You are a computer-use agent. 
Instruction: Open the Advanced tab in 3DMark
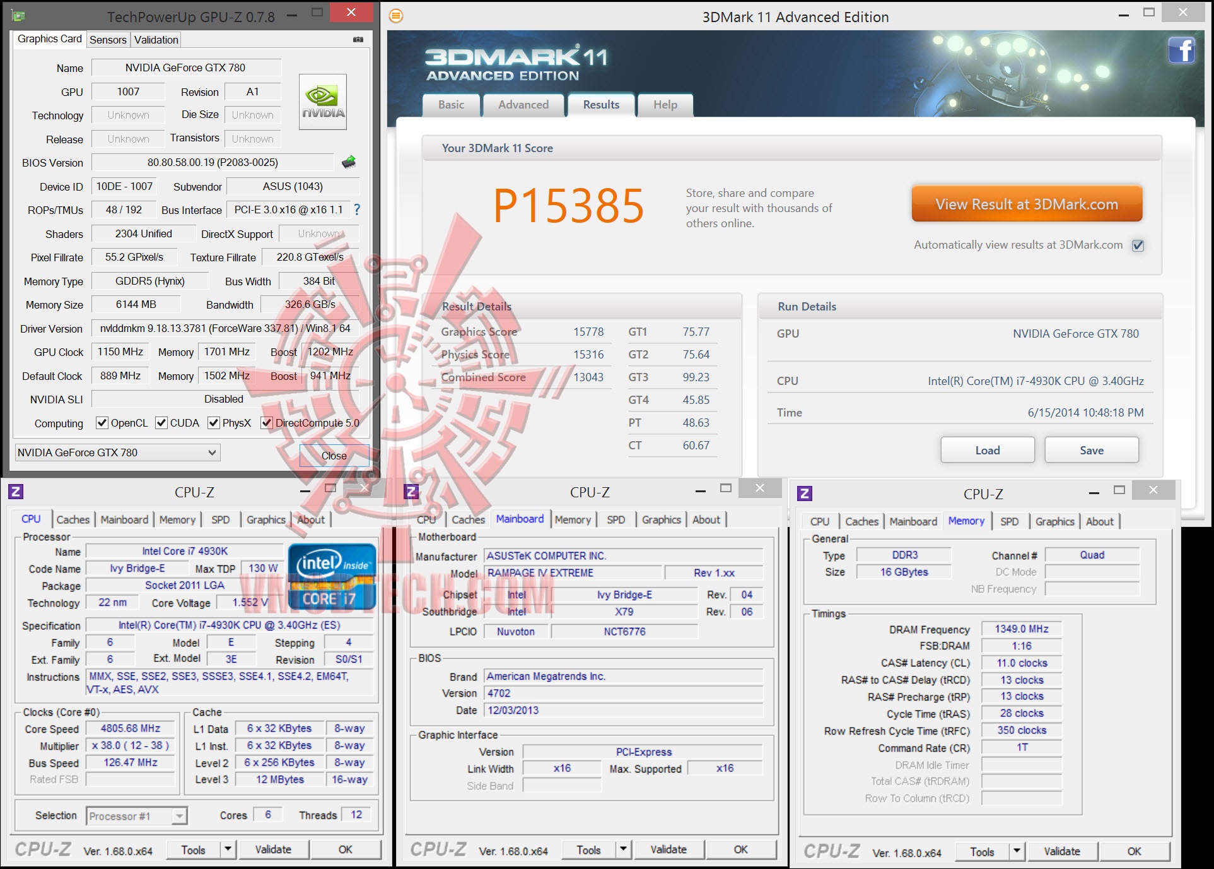click(x=523, y=105)
